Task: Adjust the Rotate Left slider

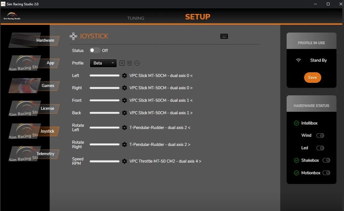Action: pos(104,128)
